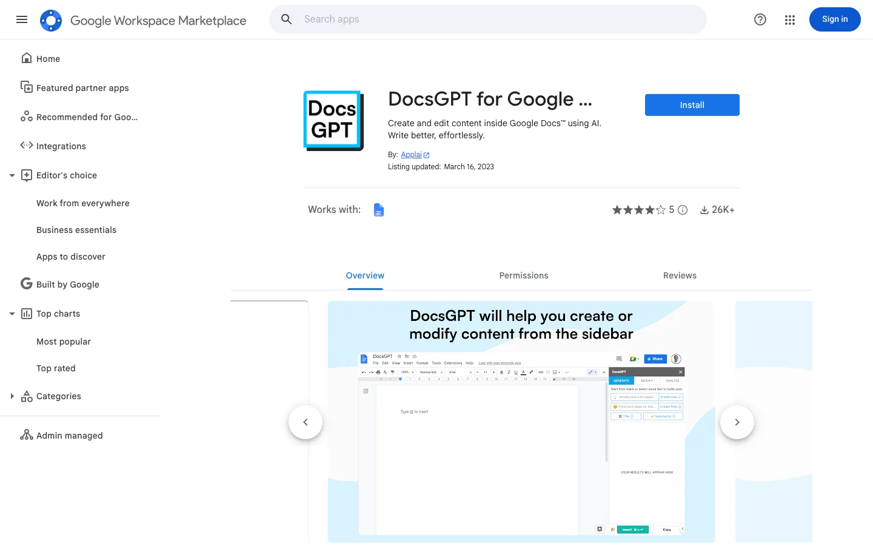Open the Google apps grid launcher
873x546 pixels.
coord(790,20)
